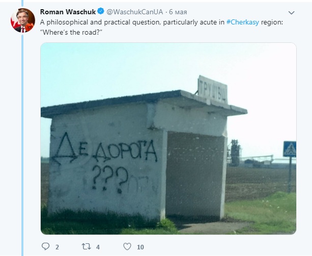Click the pedestrian crossing sign in the photo
Image resolution: width=312 pixels, height=256 pixels.
(289, 149)
